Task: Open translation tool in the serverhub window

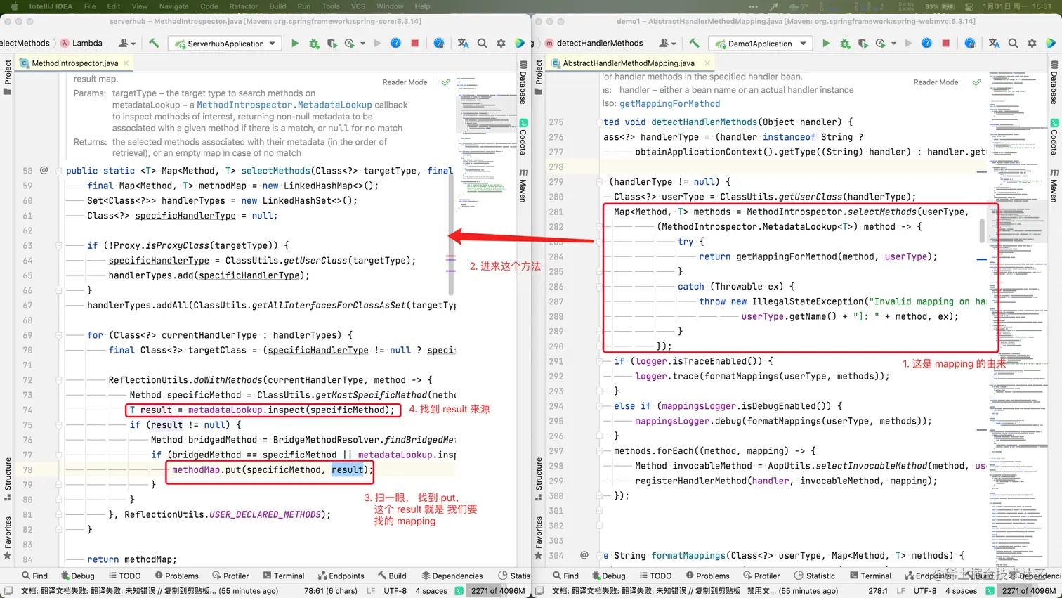Action: [x=463, y=44]
